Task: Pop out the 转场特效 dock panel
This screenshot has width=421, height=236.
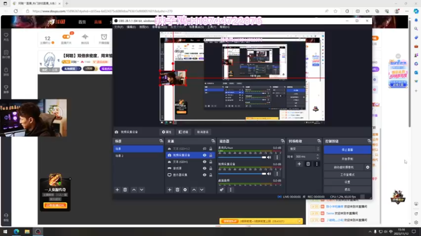Action: point(319,141)
